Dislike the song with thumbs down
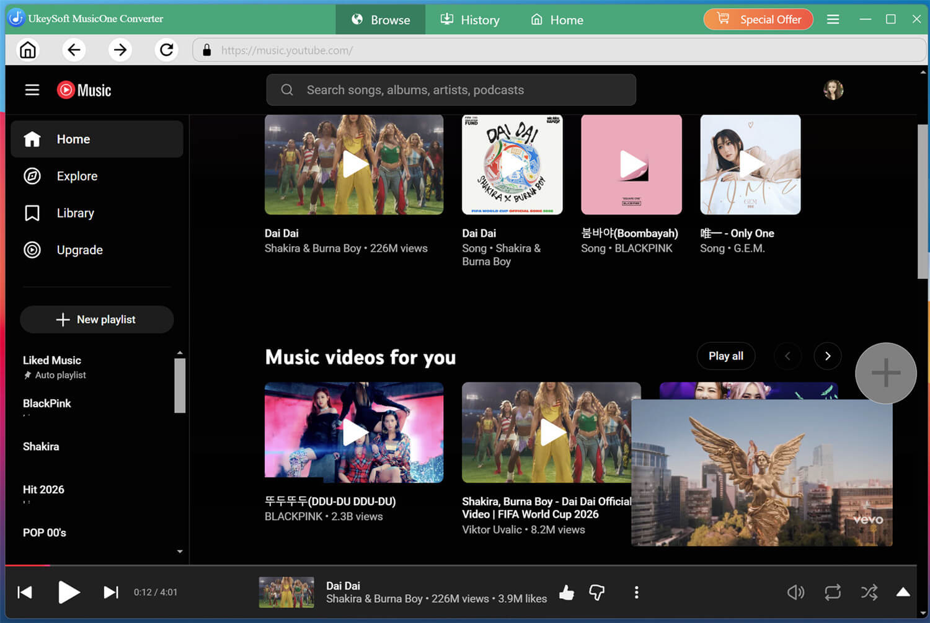Screen dimensions: 930x623 596,593
